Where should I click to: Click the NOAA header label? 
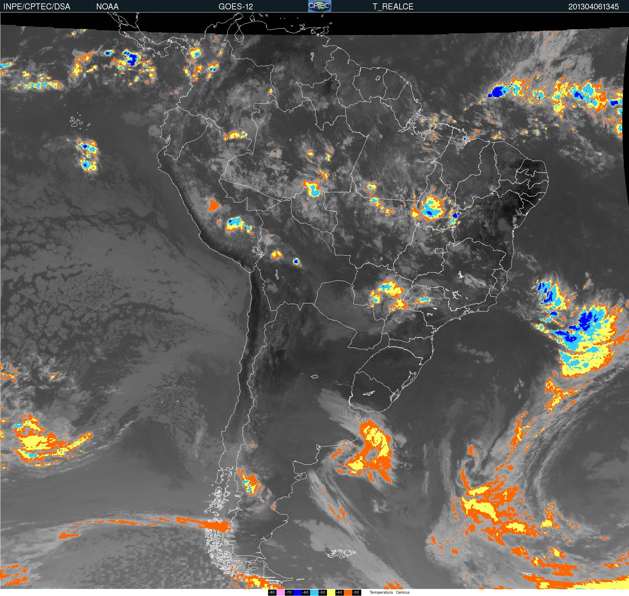107,7
